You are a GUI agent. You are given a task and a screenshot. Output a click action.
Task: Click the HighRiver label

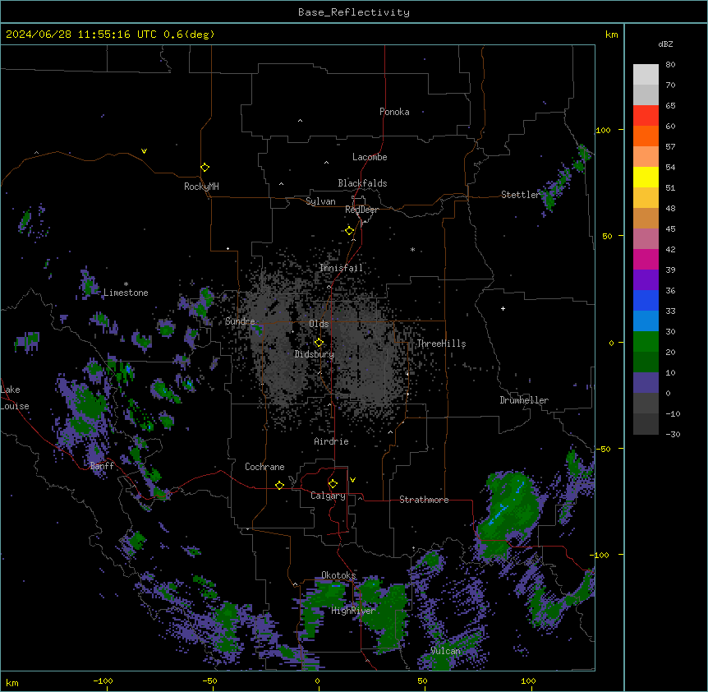pyautogui.click(x=353, y=611)
